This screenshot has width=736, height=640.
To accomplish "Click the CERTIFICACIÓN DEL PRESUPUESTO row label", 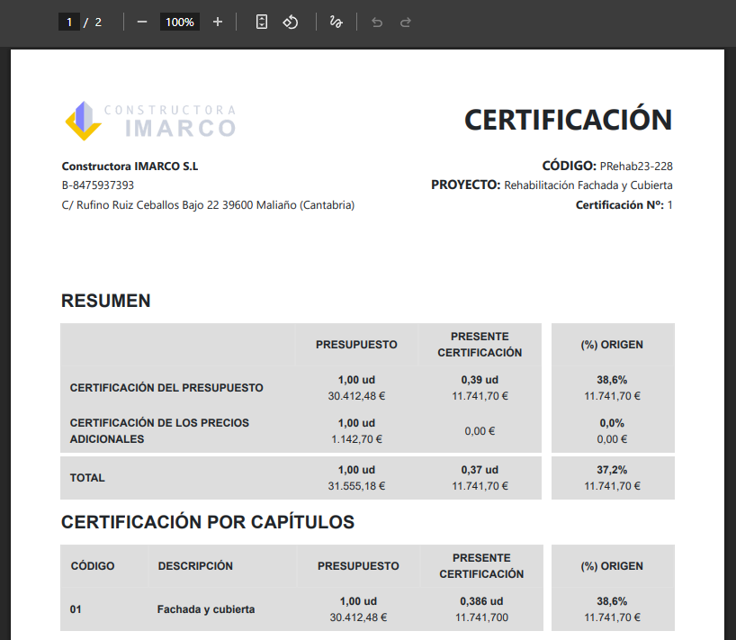I will 166,388.
